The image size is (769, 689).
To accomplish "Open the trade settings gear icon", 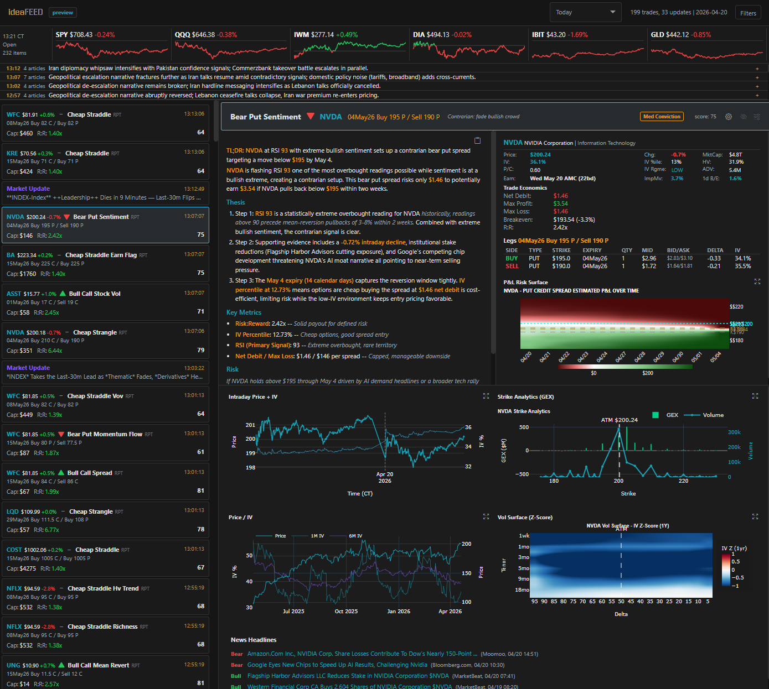I will pyautogui.click(x=729, y=117).
